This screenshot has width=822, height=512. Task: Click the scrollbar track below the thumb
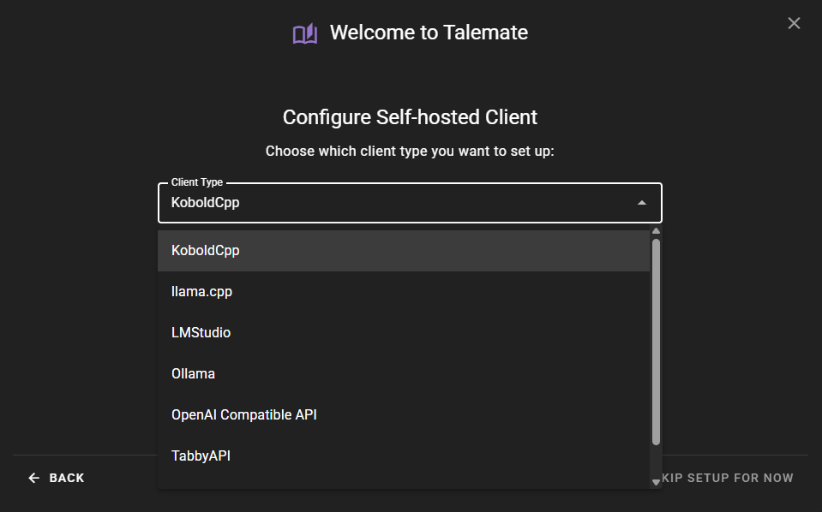(657, 462)
